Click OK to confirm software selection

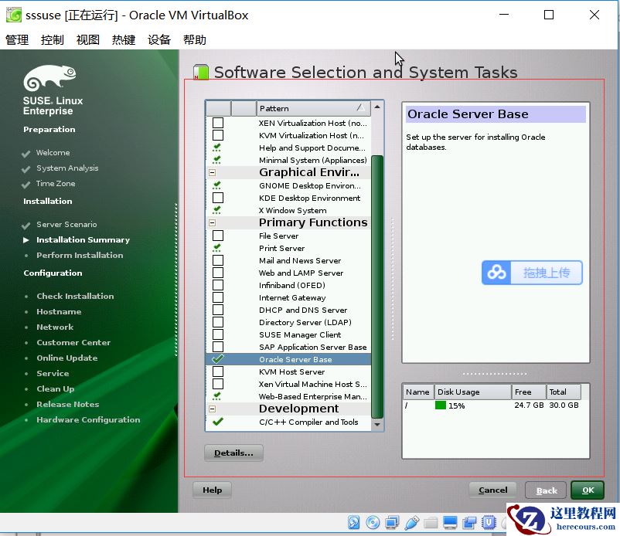[x=588, y=490]
